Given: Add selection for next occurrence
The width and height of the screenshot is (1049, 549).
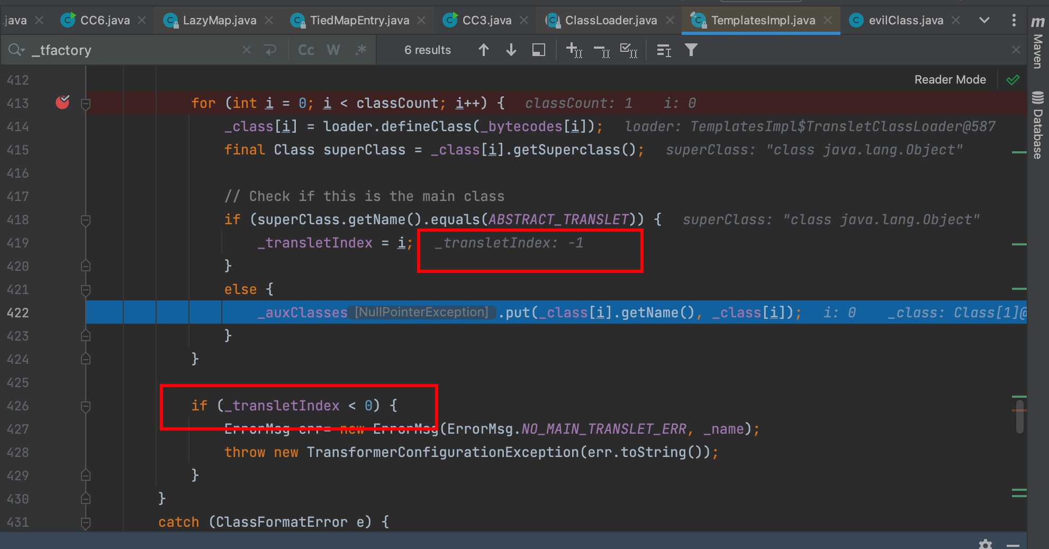Looking at the screenshot, I should pos(574,50).
